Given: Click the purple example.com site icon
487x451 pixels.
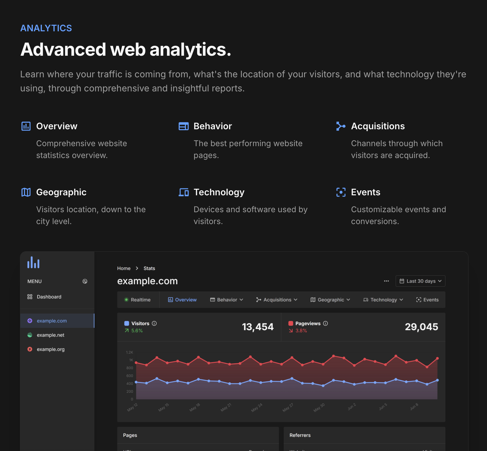Looking at the screenshot, I should point(30,321).
